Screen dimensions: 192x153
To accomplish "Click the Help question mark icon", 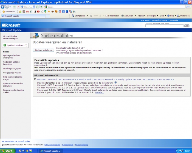I will (x=168, y=16).
